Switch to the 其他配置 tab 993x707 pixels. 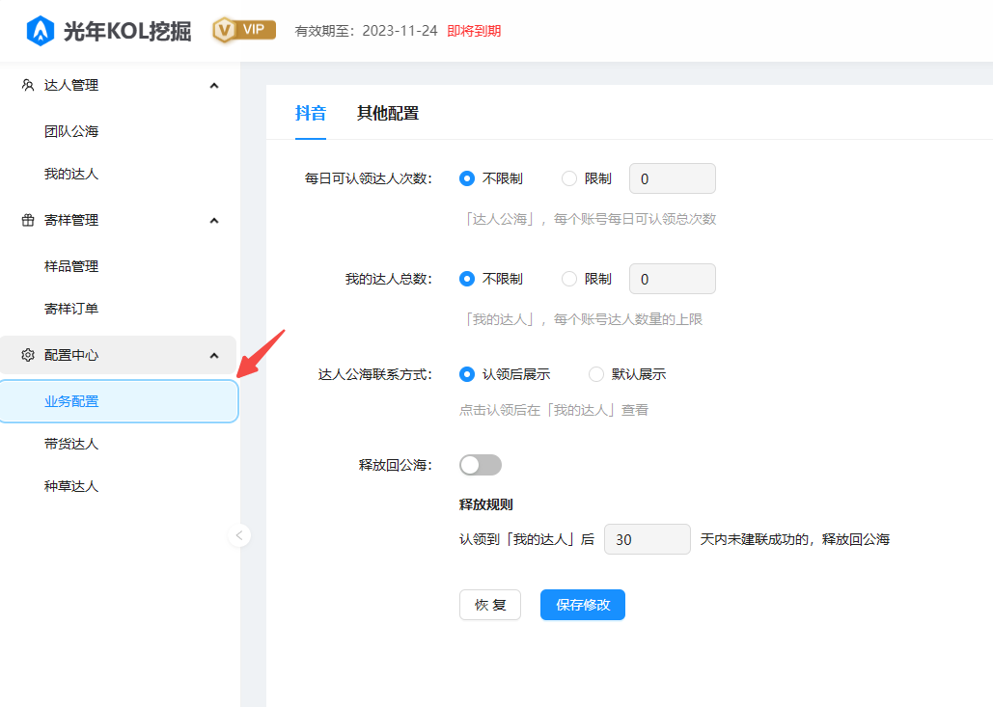[388, 113]
